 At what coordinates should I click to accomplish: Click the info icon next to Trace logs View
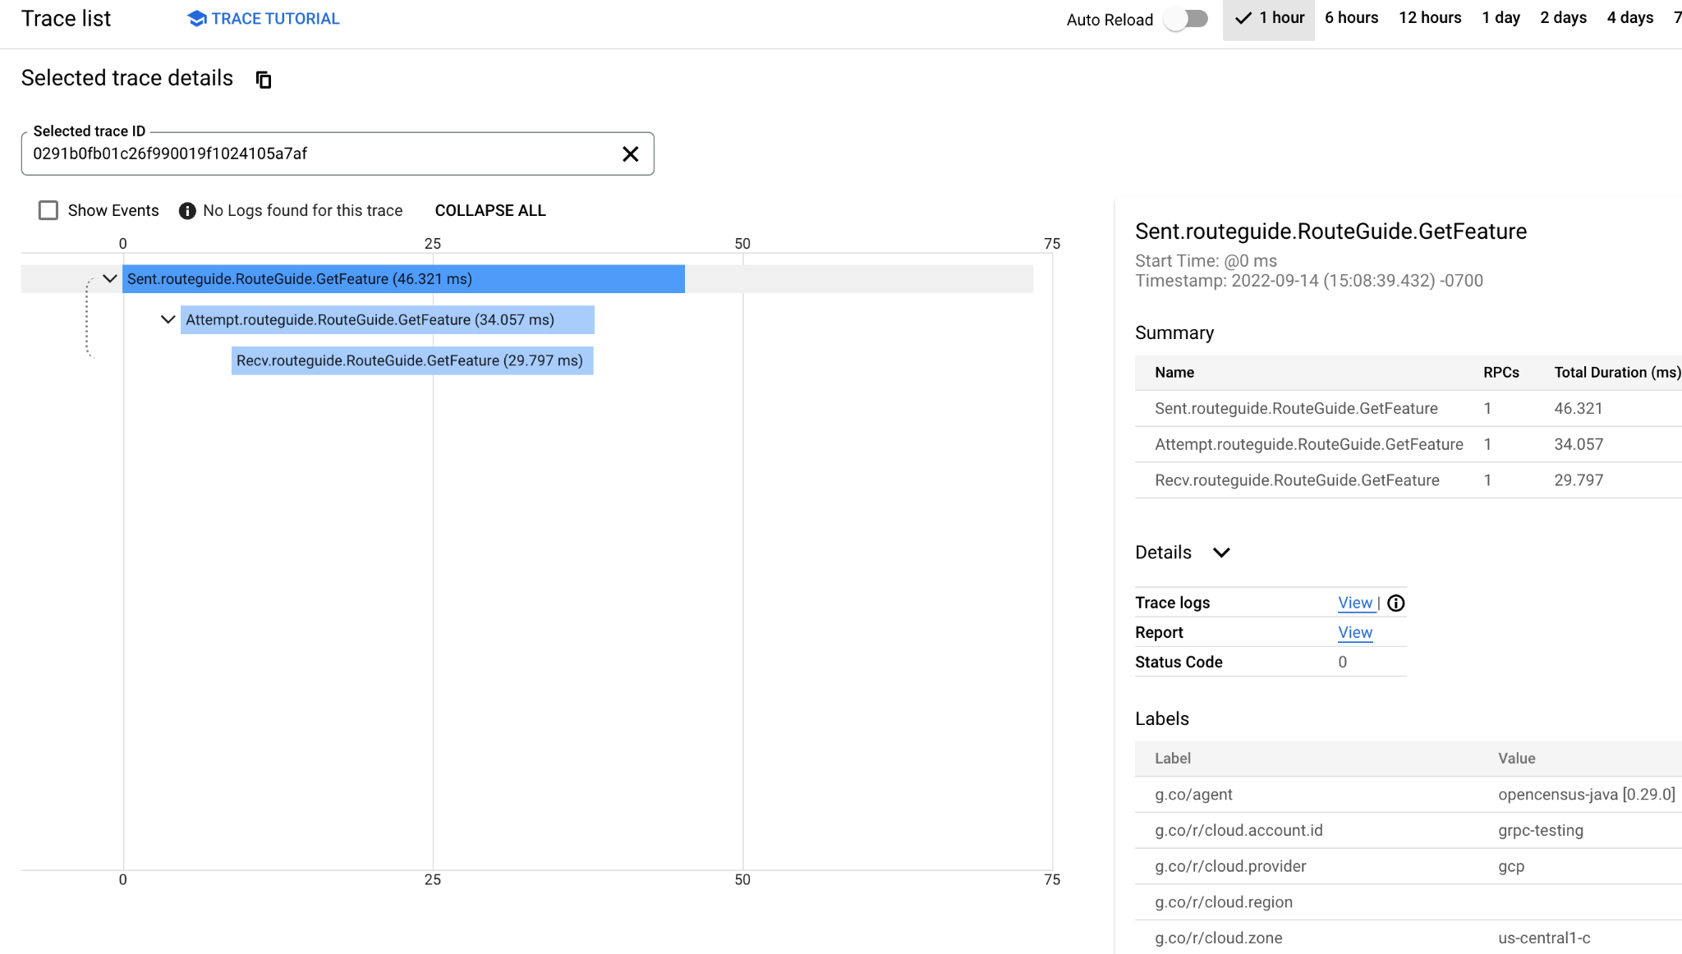pos(1395,603)
